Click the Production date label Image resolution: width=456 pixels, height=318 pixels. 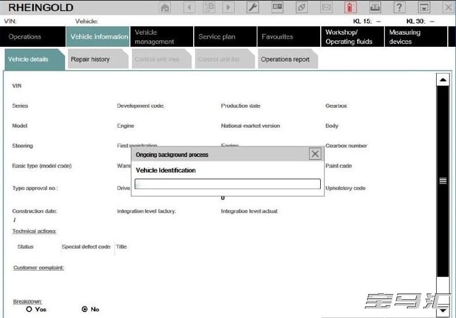pyautogui.click(x=241, y=105)
